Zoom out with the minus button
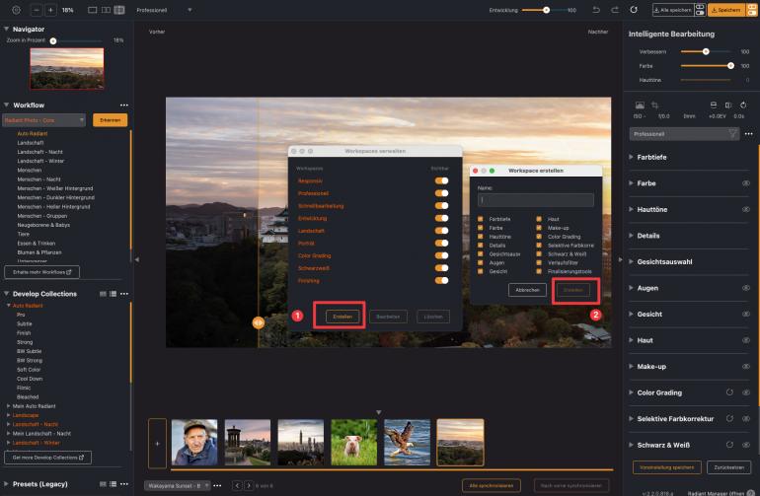760x496 pixels. pos(37,10)
